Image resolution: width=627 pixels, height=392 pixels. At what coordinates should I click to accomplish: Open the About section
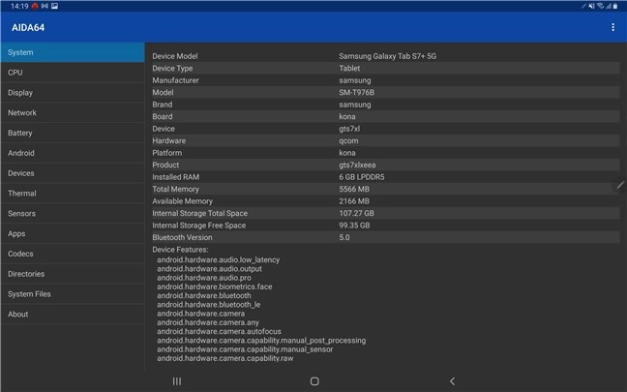tap(73, 314)
